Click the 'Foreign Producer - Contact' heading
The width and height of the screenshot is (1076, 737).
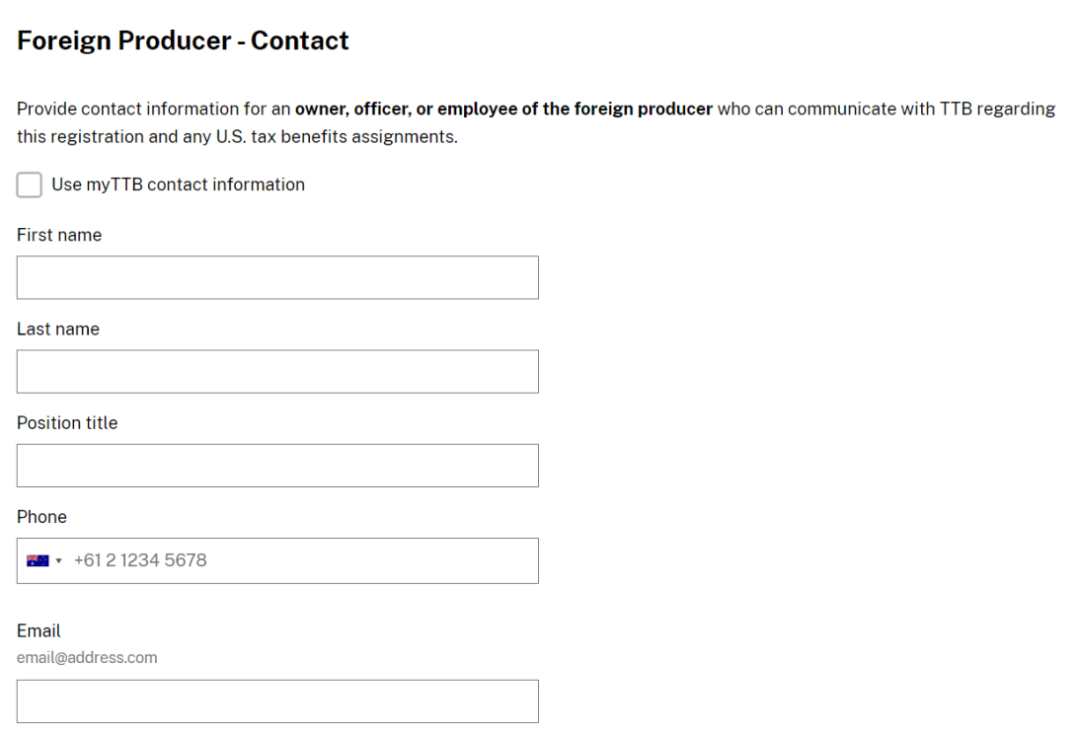point(183,40)
